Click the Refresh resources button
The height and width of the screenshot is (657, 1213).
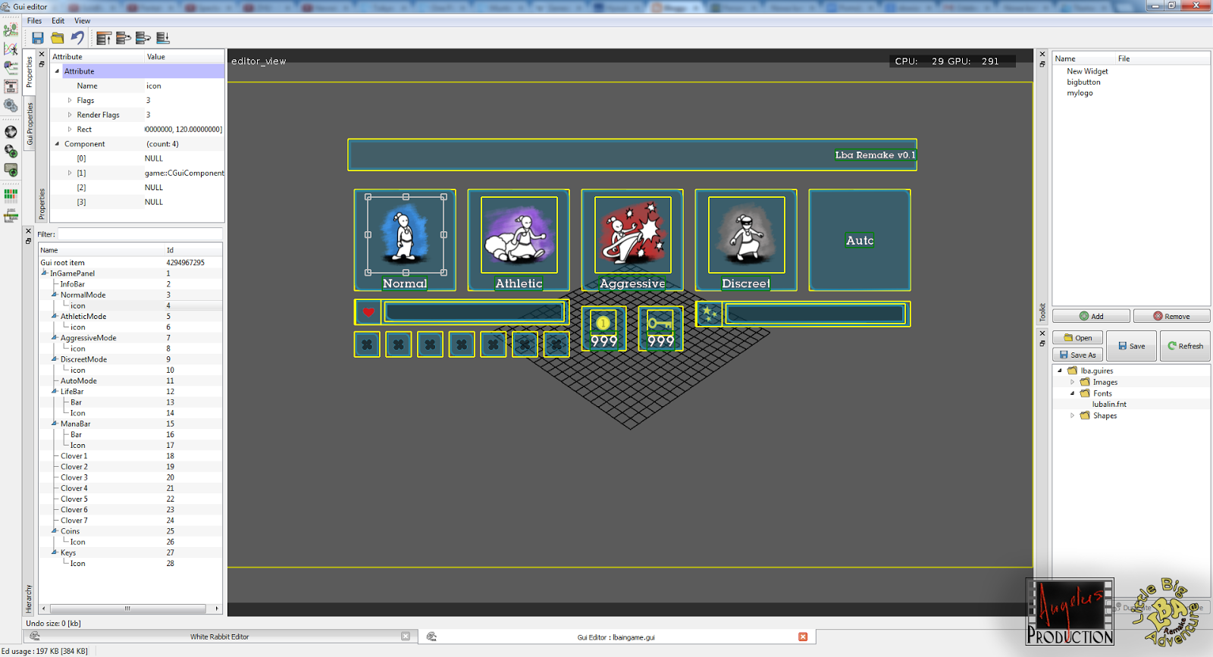[x=1185, y=346]
